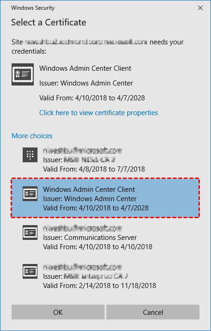
Task: Choose the highlighted Windows Admin Center Client entry
Action: pos(105,198)
